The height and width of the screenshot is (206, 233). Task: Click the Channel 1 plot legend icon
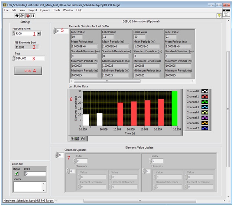[x=204, y=97]
